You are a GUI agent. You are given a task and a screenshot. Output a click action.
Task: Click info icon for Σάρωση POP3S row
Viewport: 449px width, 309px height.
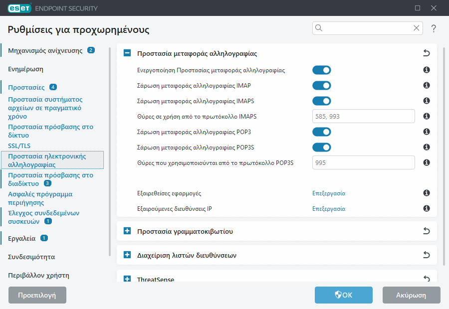[x=427, y=147]
